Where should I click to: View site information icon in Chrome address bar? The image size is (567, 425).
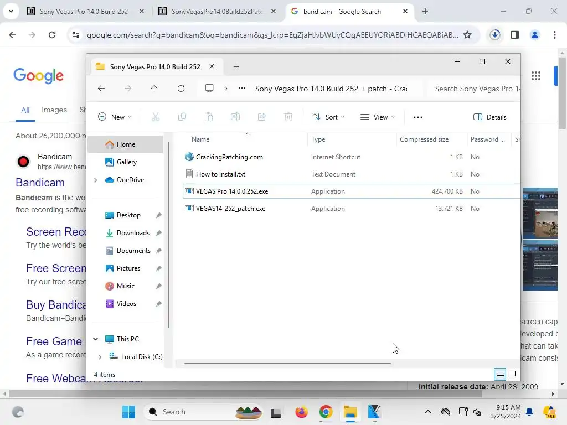(x=76, y=35)
